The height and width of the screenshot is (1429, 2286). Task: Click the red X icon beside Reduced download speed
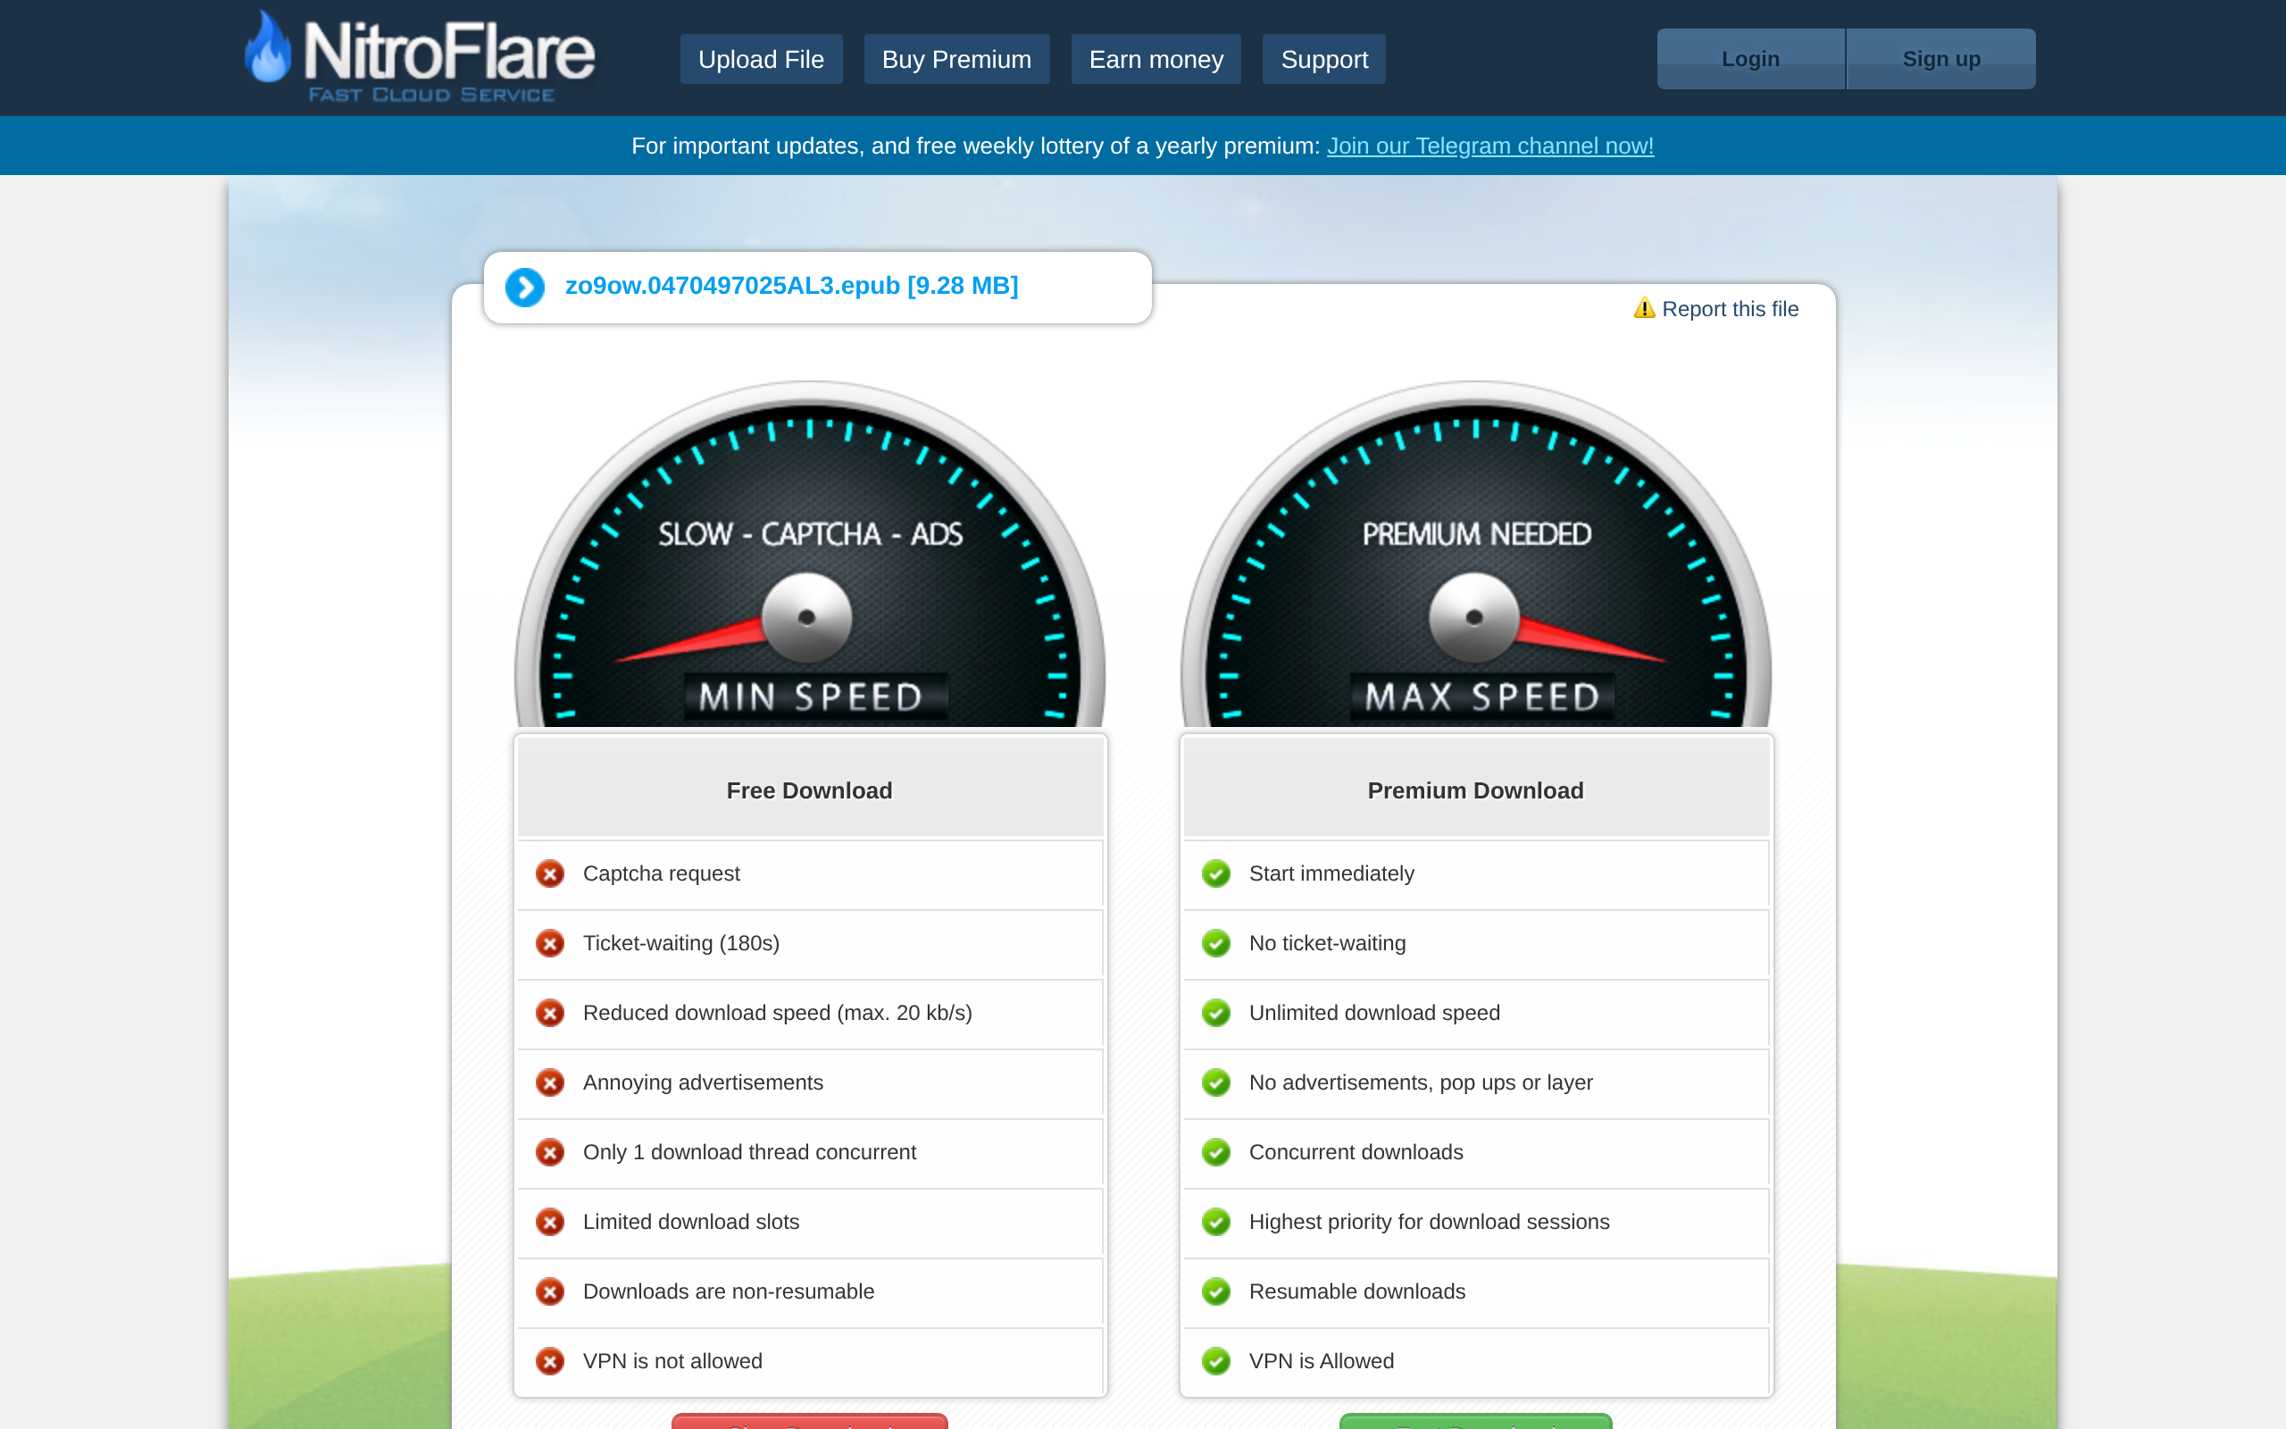pos(550,1013)
